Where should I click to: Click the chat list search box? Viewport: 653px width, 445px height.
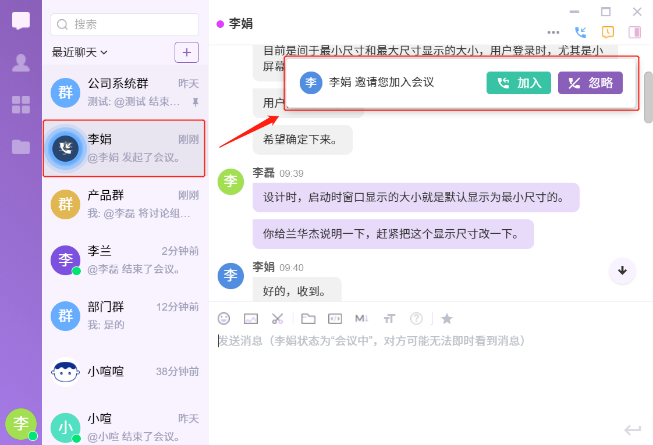pyautogui.click(x=125, y=24)
